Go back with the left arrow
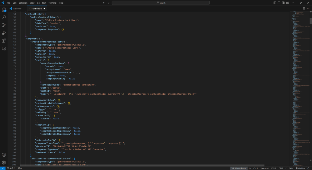 pos(104,3)
